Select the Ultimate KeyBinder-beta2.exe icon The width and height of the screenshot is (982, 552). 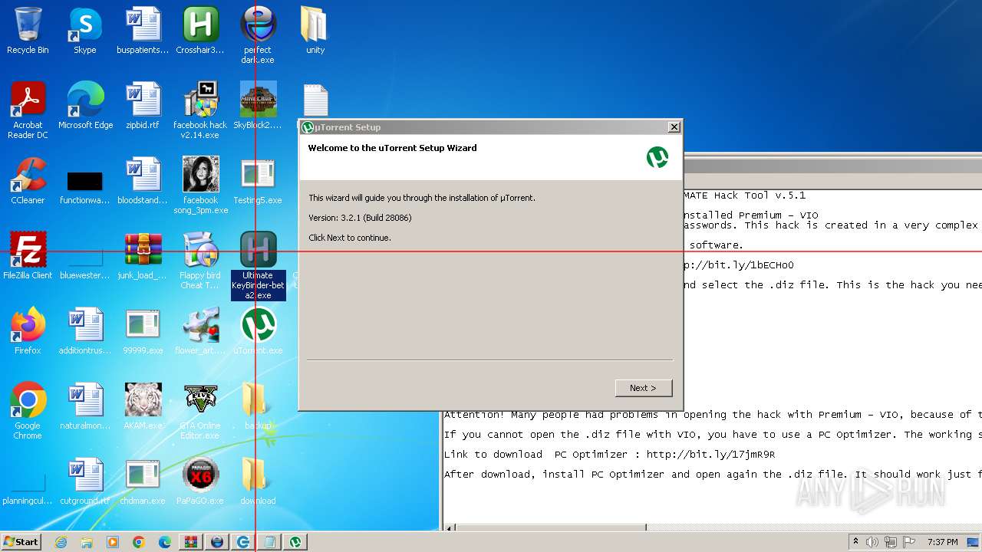(258, 266)
